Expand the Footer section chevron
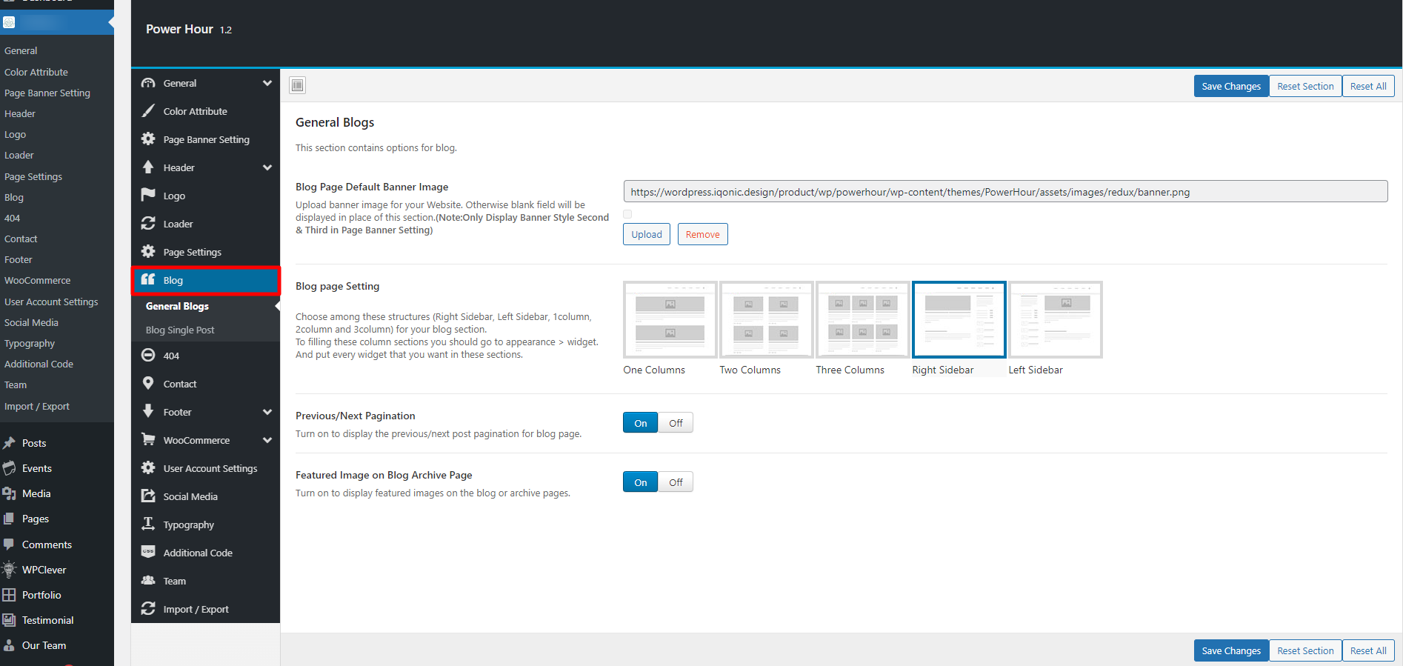Viewport: 1403px width, 666px height. tap(267, 412)
